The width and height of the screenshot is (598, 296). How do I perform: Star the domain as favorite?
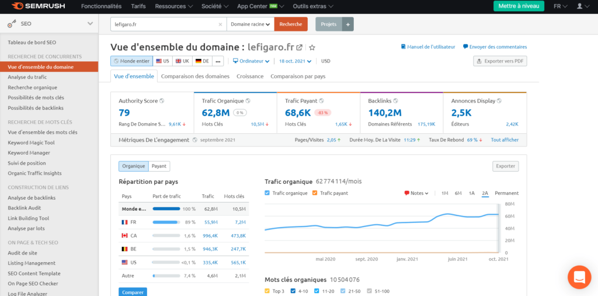coord(312,47)
